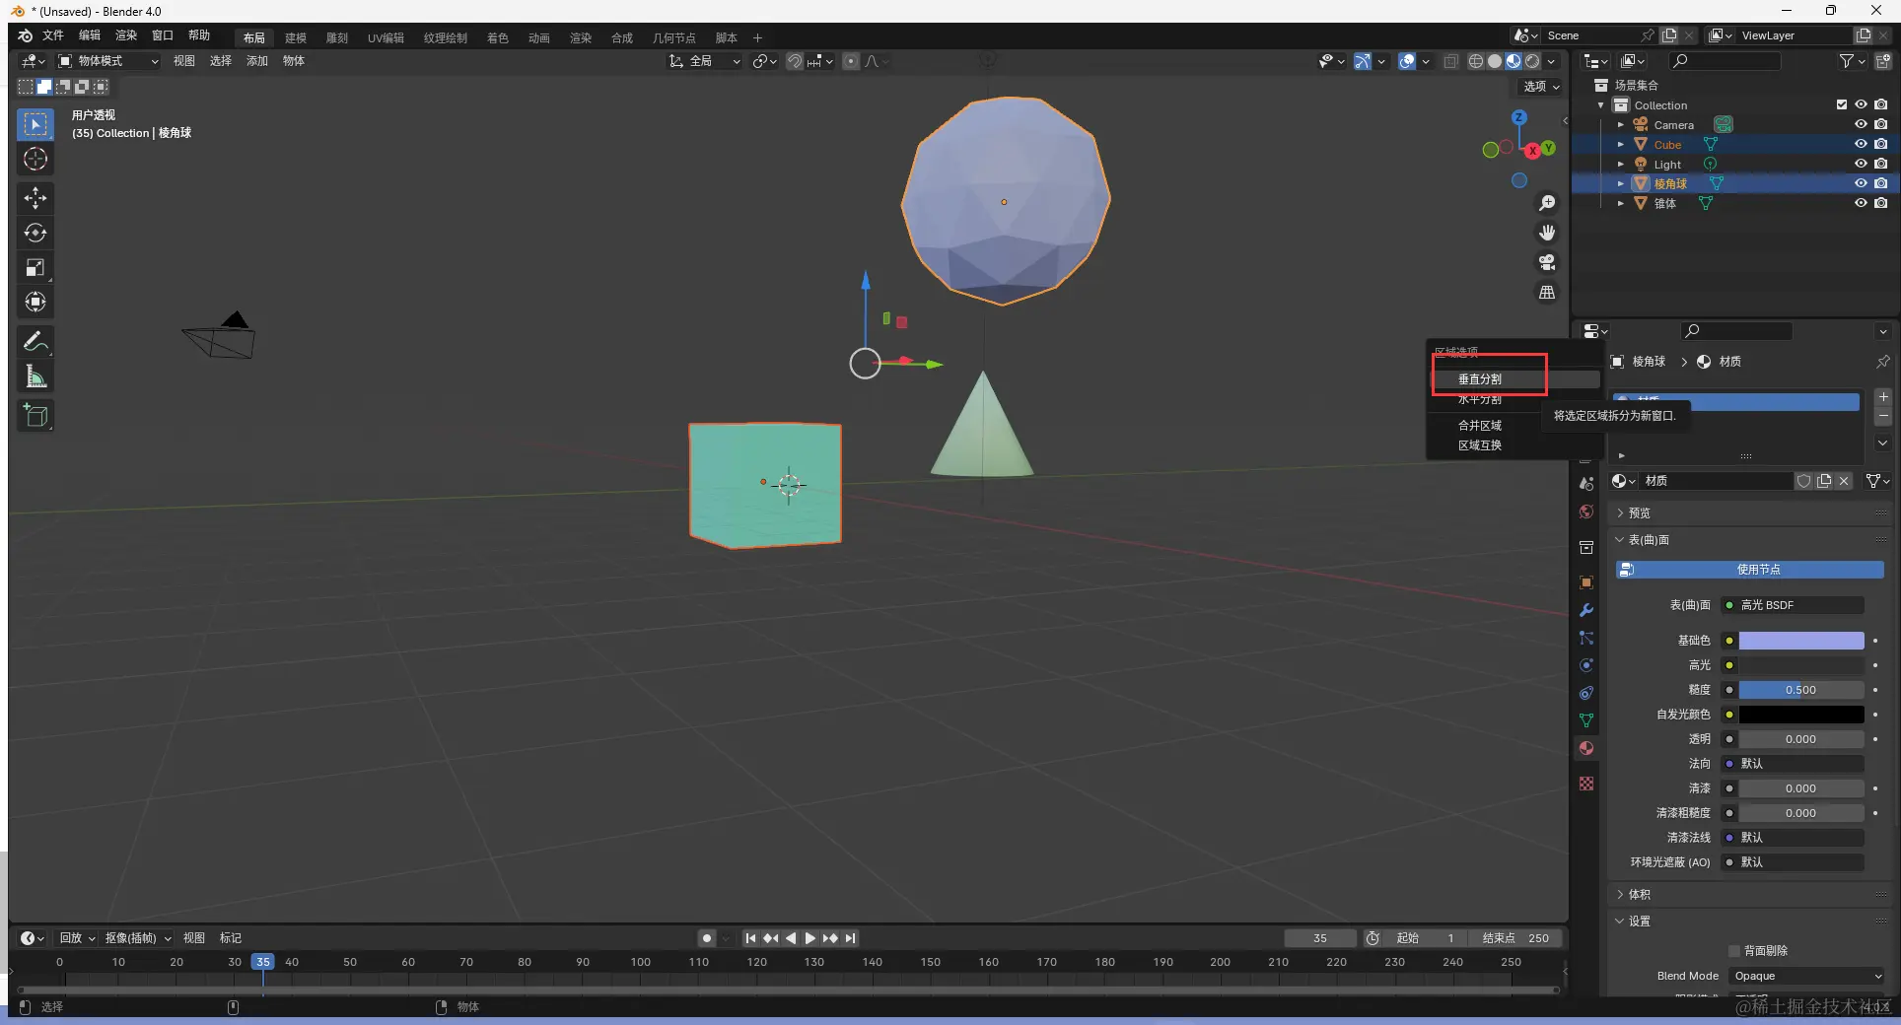Choose 垂直分割 from the context menu

(x=1480, y=379)
